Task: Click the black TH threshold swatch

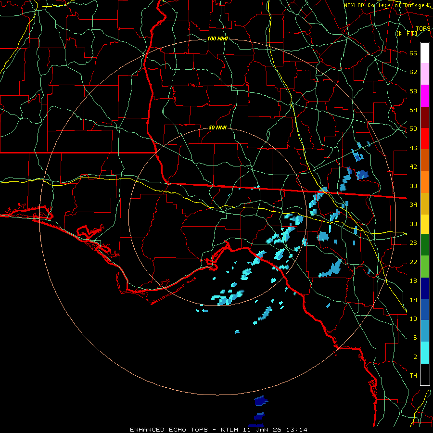Action: pos(425,374)
